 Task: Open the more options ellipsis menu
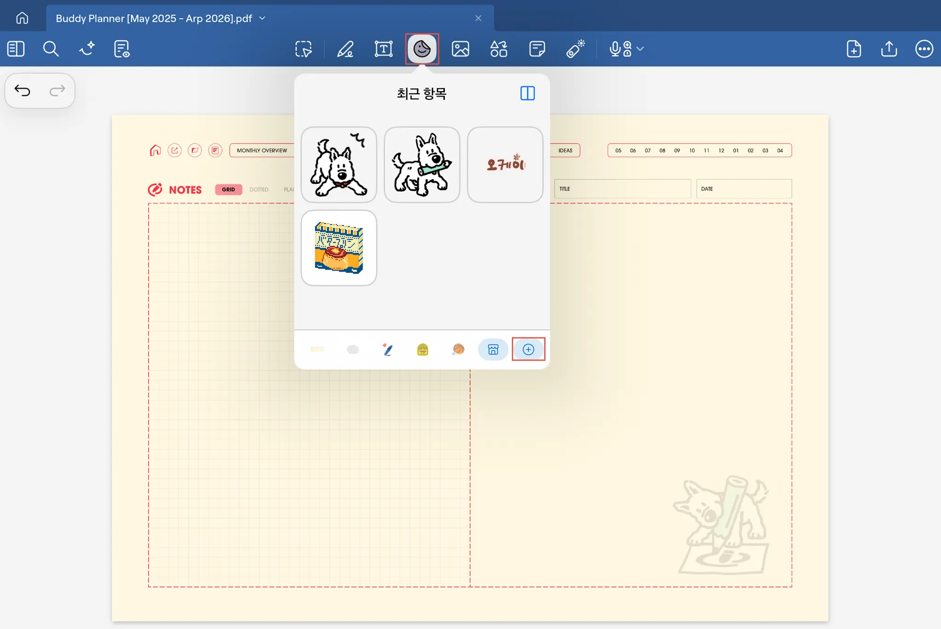coord(924,49)
